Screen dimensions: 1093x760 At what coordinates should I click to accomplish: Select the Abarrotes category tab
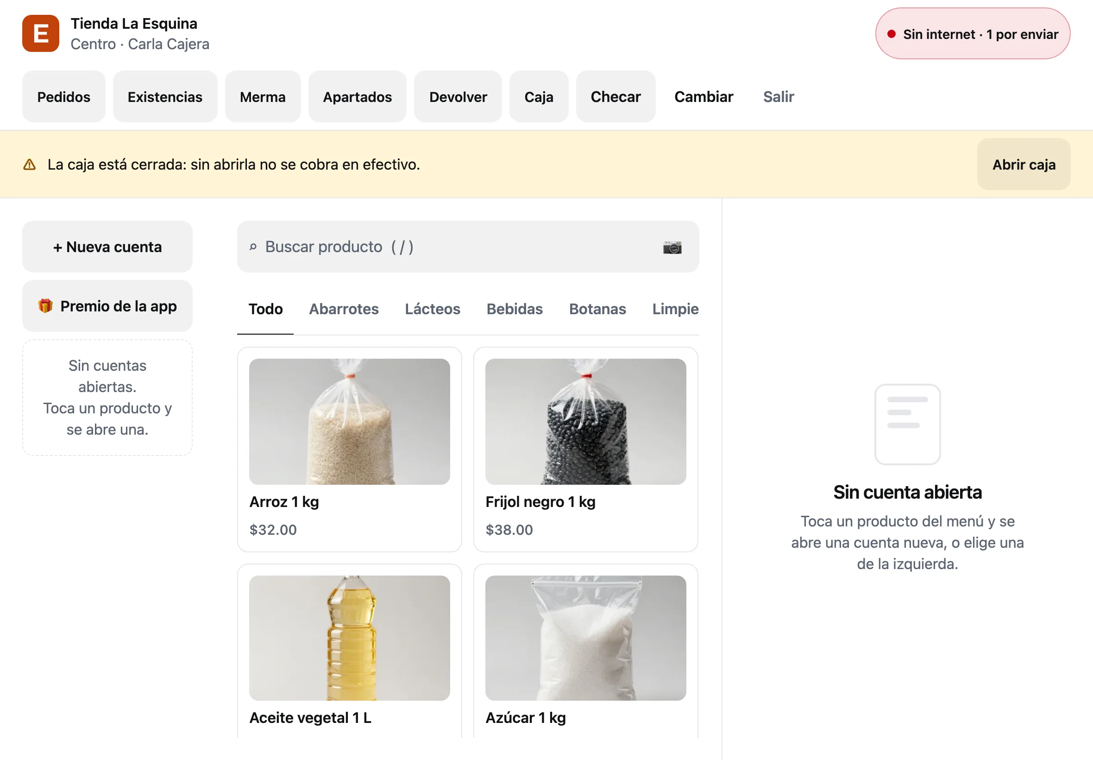click(x=344, y=309)
